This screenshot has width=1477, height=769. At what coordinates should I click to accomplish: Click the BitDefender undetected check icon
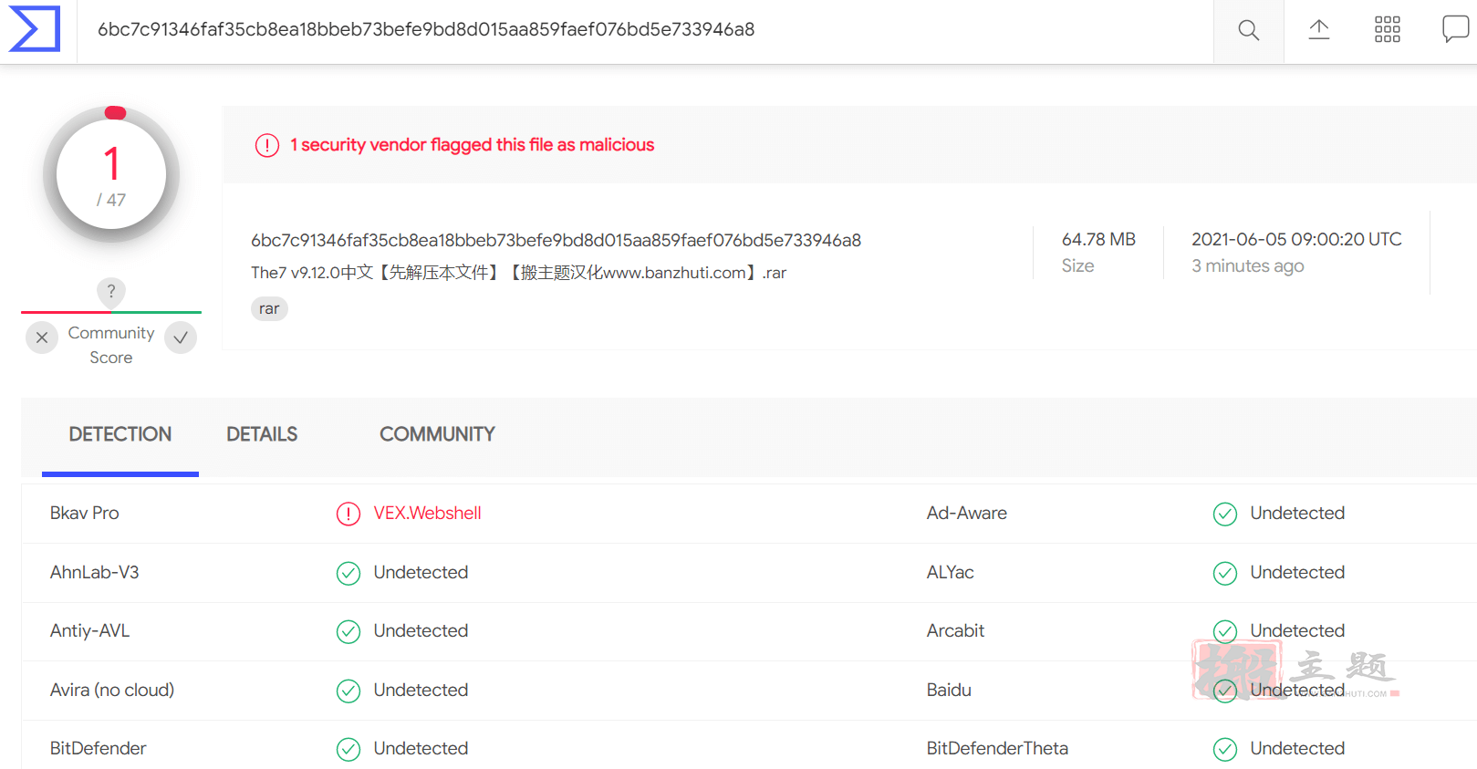tap(348, 749)
